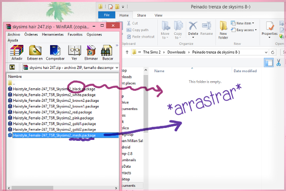This screenshot has height=191, width=286.
Task: Click the Nombre column header
Action: (x=15, y=76)
